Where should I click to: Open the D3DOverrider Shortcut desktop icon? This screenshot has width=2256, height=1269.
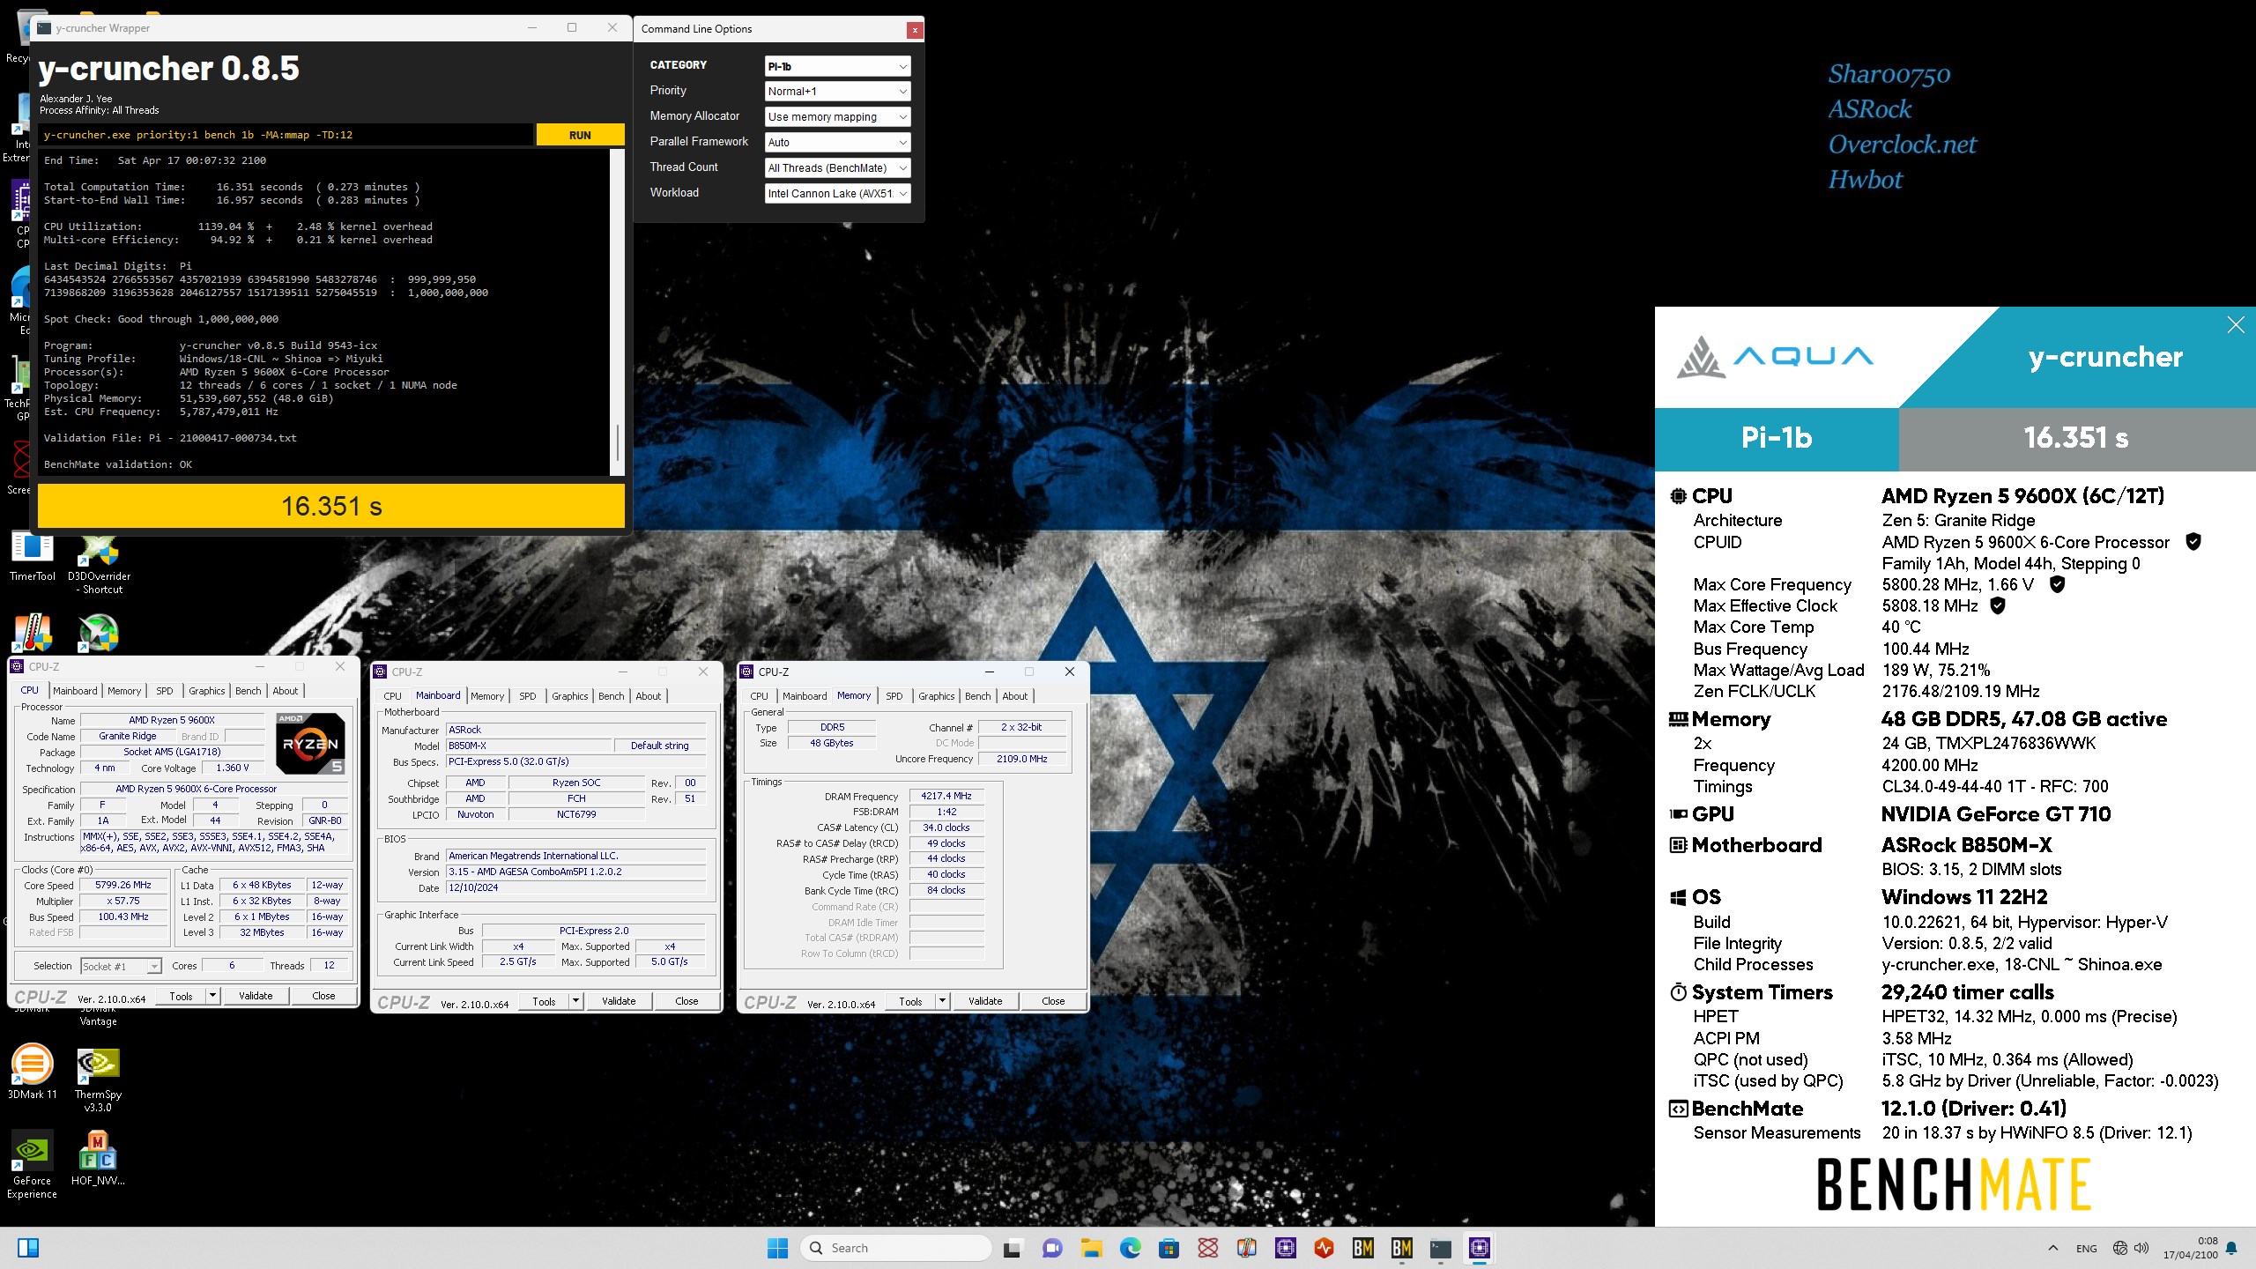coord(99,564)
